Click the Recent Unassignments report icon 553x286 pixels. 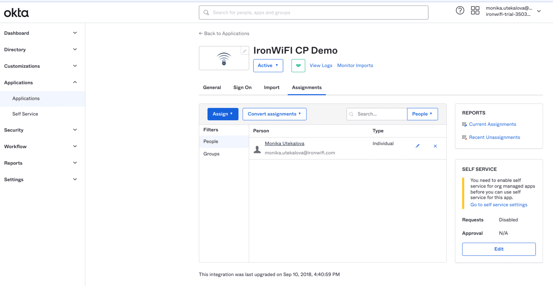tap(465, 137)
